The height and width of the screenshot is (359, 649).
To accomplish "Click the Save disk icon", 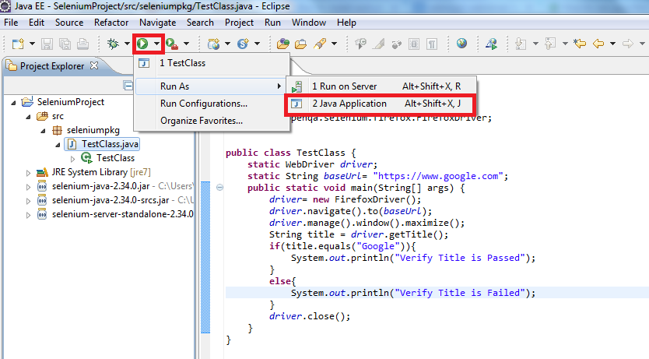I will [x=47, y=44].
